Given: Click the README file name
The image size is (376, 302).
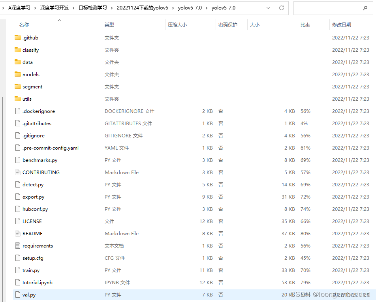Looking at the screenshot, I should pyautogui.click(x=32, y=233).
